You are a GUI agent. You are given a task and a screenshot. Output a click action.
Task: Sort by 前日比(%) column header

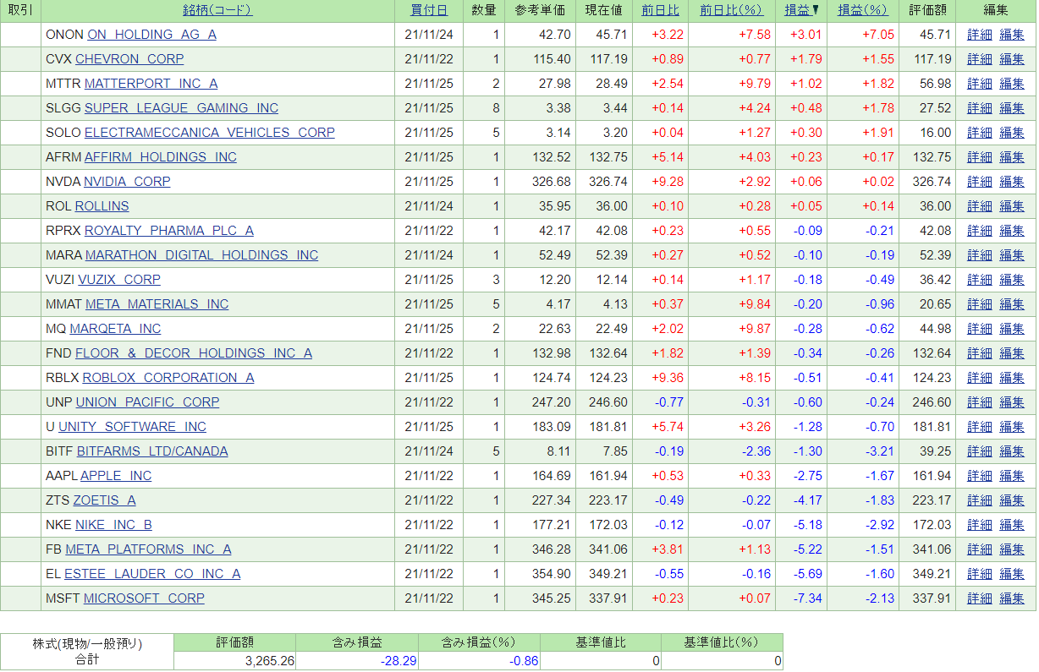click(x=731, y=10)
